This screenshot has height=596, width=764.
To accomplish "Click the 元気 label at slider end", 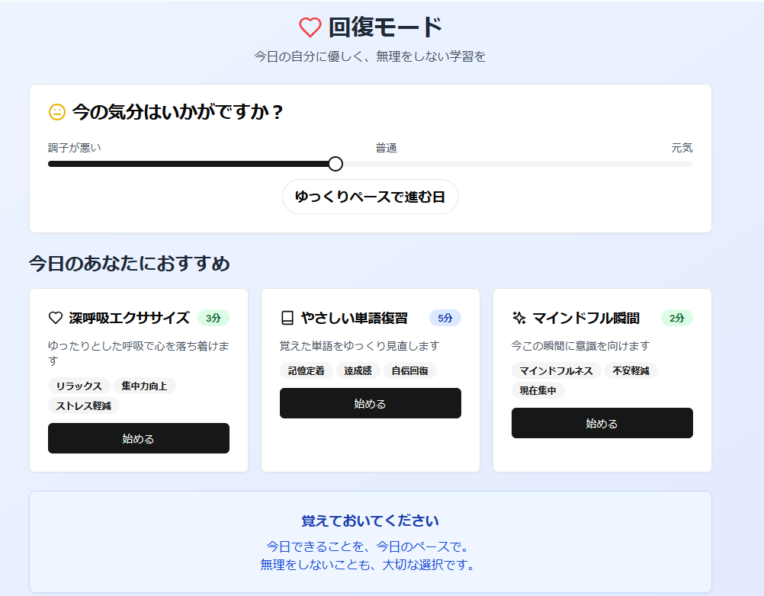I will [x=682, y=148].
